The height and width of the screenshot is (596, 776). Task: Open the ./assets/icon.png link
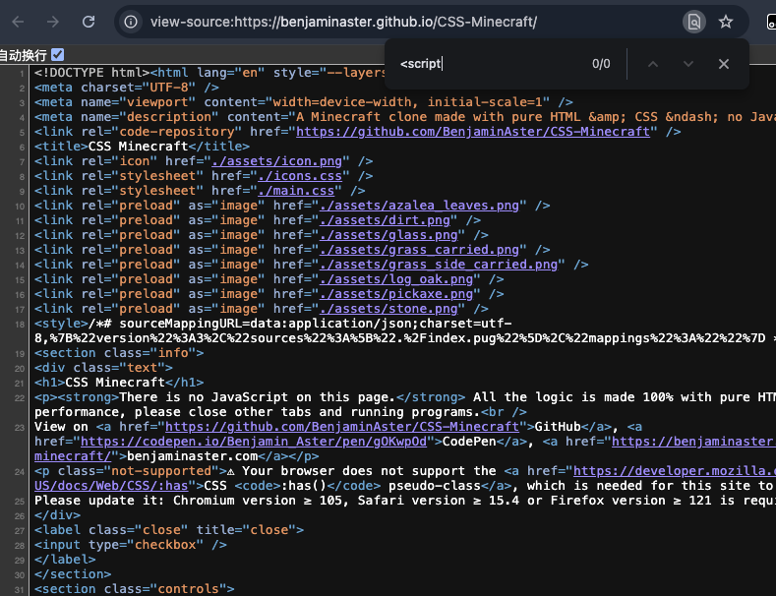[x=277, y=161]
